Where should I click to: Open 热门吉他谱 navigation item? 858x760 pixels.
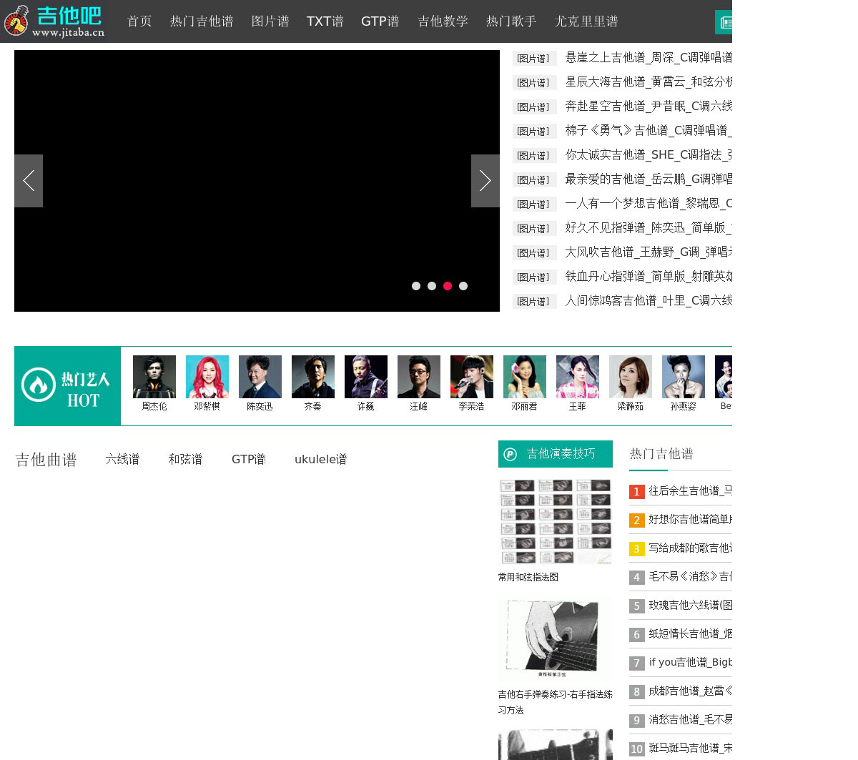[202, 21]
